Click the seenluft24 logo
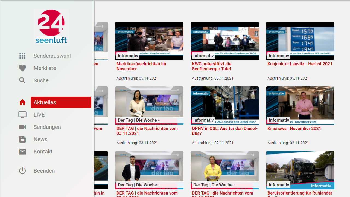Viewport: 350px width, 197px height. [x=51, y=27]
